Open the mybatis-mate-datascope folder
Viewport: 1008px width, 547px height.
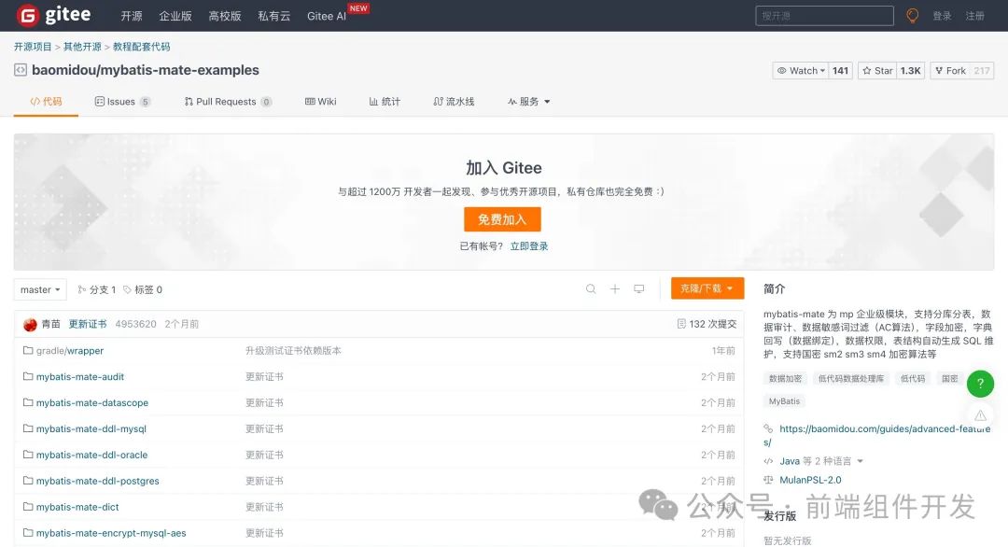92,402
